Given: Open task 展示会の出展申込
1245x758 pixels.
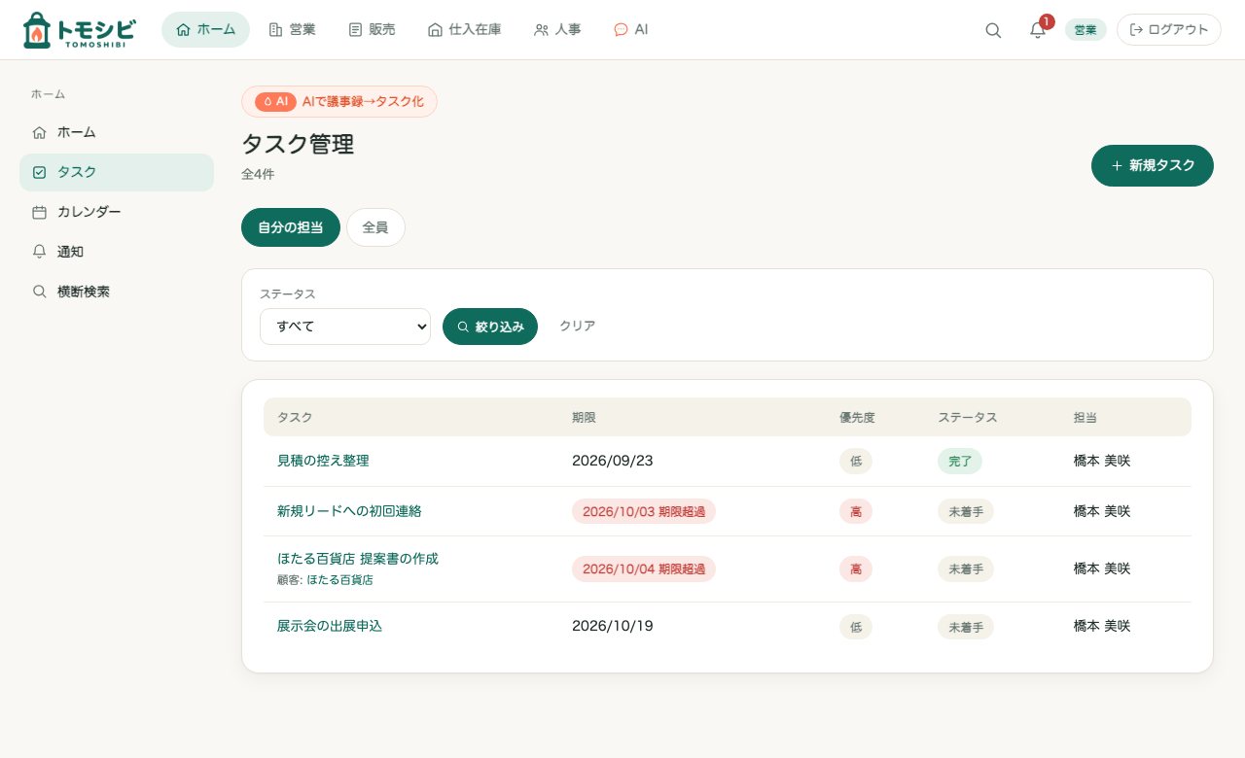Looking at the screenshot, I should [330, 626].
